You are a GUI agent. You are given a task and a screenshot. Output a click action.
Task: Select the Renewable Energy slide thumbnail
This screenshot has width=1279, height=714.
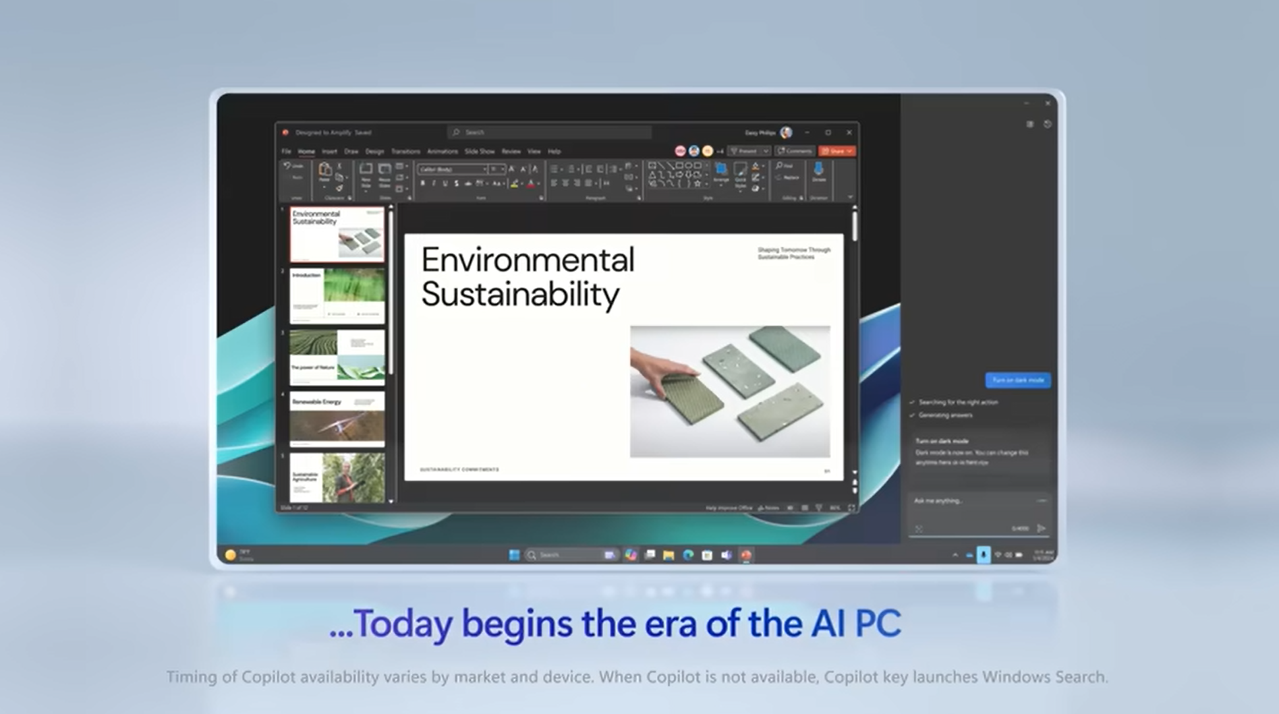[337, 419]
